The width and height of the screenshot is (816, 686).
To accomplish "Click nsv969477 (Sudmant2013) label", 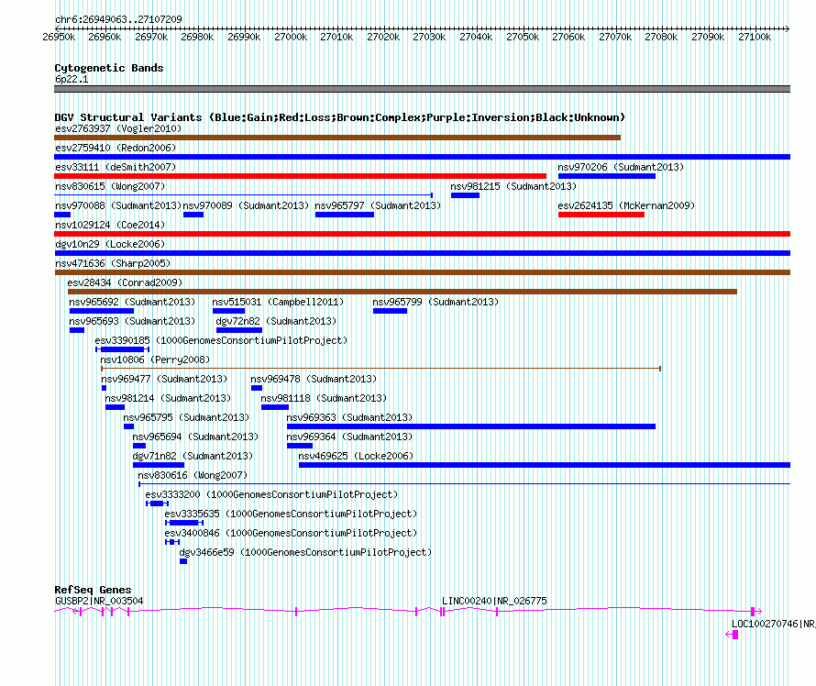I will click(x=164, y=379).
